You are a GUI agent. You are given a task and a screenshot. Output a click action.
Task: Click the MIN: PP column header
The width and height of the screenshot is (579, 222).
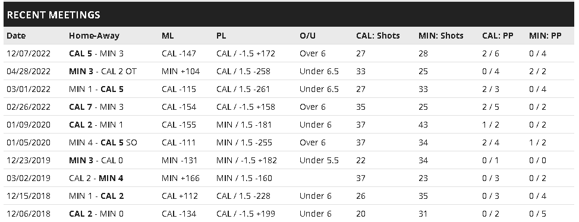point(545,36)
